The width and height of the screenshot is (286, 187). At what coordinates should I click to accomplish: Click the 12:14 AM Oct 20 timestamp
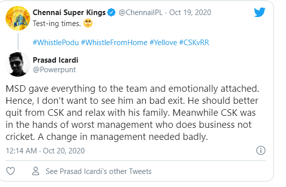[45, 150]
